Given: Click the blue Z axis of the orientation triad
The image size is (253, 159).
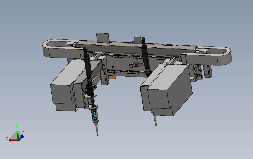Looking at the screenshot, I should 21,137.
